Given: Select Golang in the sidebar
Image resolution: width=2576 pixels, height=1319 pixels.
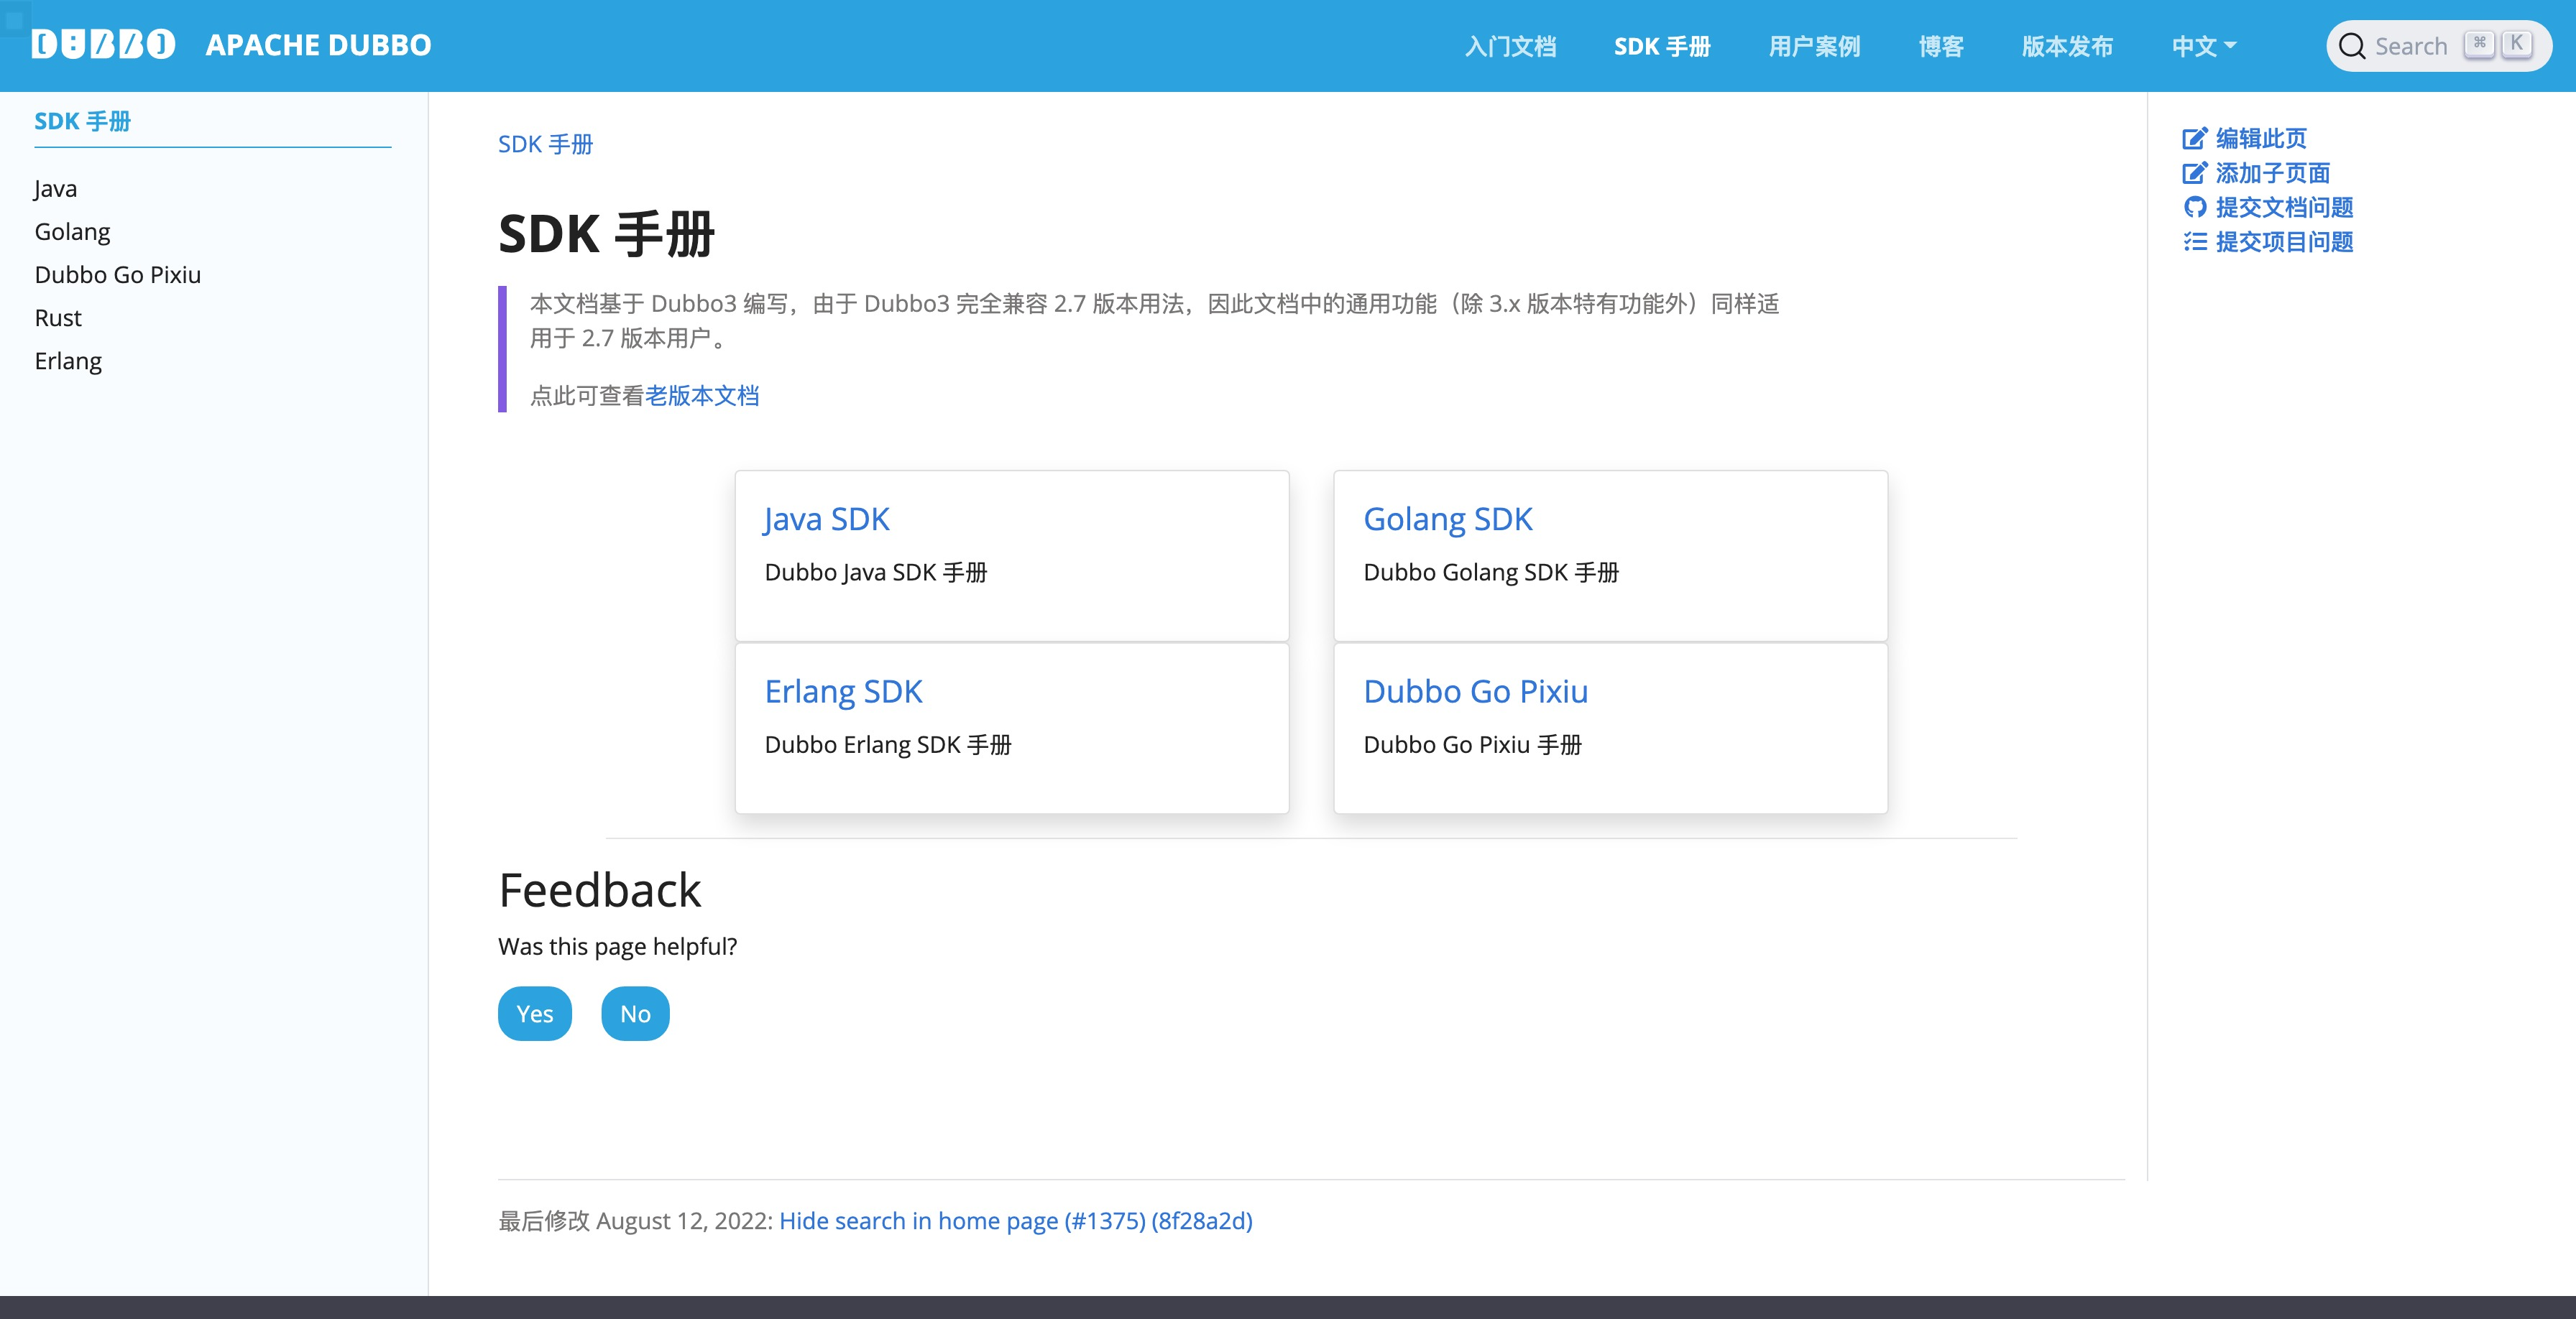Looking at the screenshot, I should [x=72, y=232].
